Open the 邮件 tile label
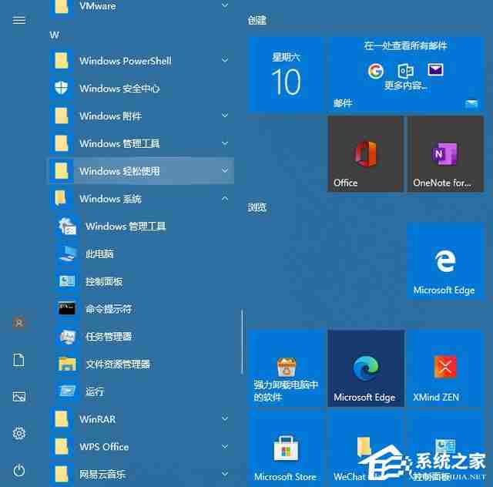The image size is (493, 487). pos(343,103)
